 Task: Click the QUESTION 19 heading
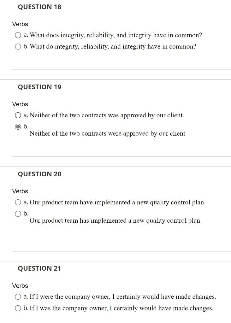click(39, 87)
